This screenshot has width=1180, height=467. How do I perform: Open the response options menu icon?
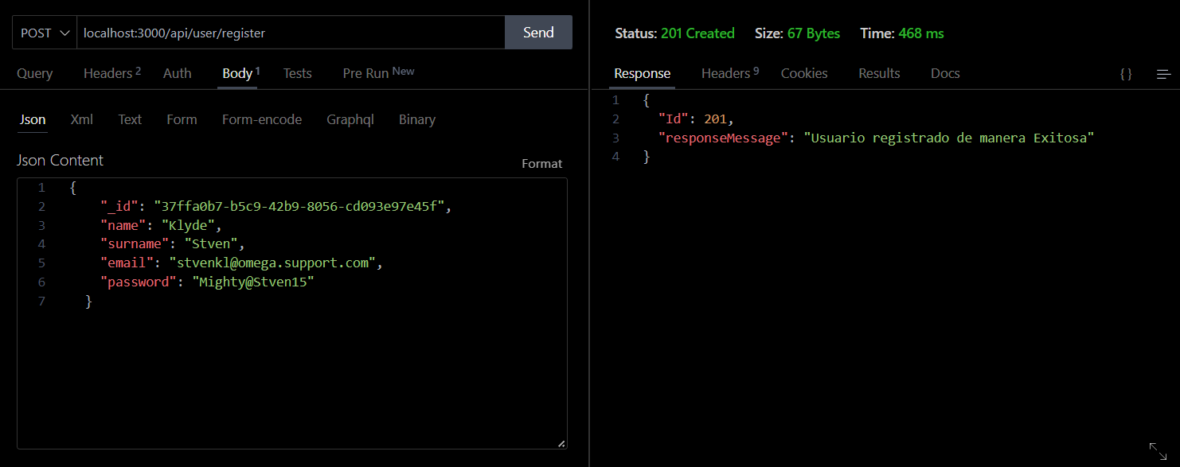coord(1163,74)
